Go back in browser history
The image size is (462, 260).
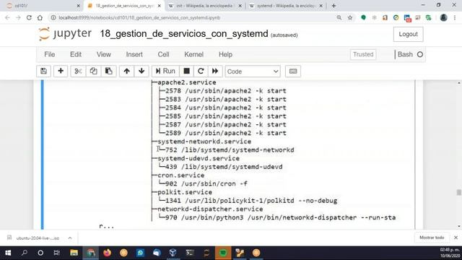[7, 17]
